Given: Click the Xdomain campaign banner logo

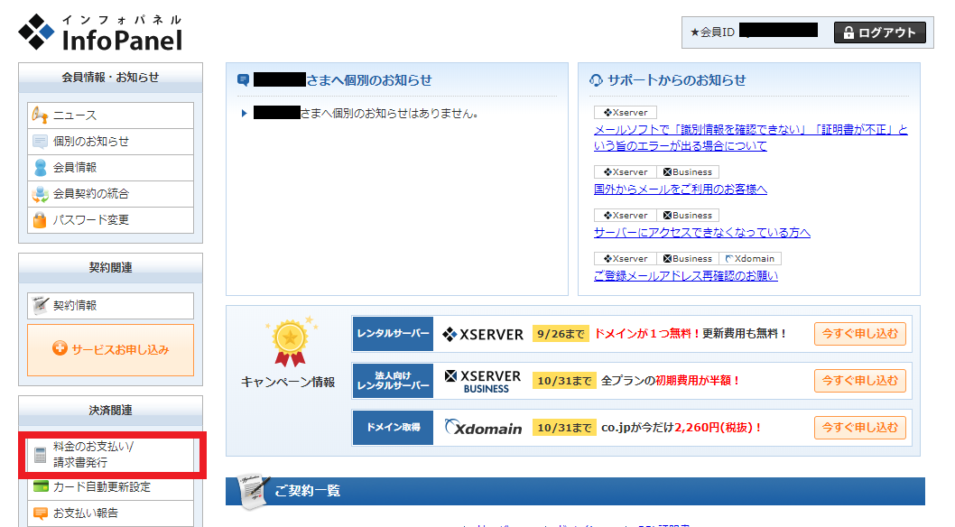Looking at the screenshot, I should [483, 428].
